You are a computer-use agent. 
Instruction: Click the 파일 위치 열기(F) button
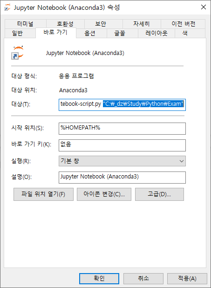[43, 194]
